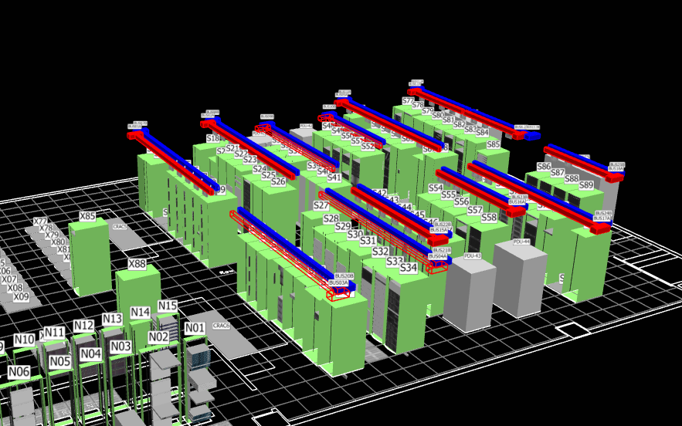Select the S34 rack label
This screenshot has width=682, height=426.
point(409,268)
